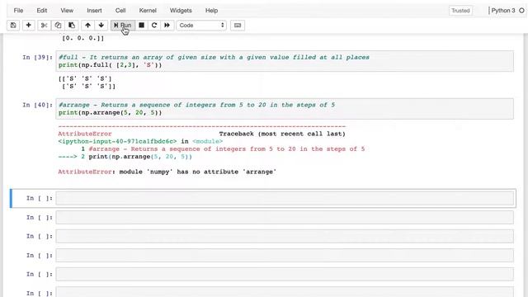Save notebook with the floppy disk icon
This screenshot has width=528, height=297.
tap(13, 26)
